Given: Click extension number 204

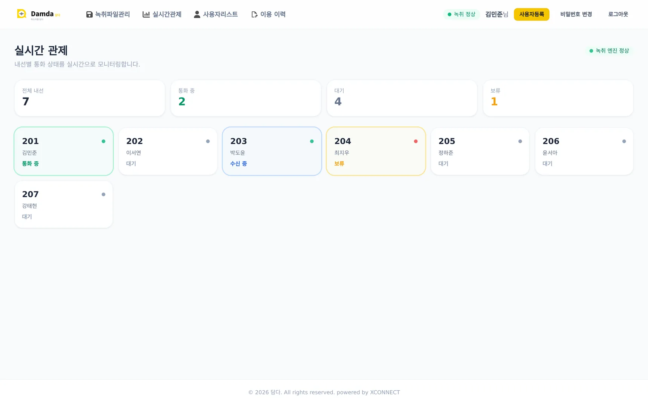Looking at the screenshot, I should click(342, 141).
